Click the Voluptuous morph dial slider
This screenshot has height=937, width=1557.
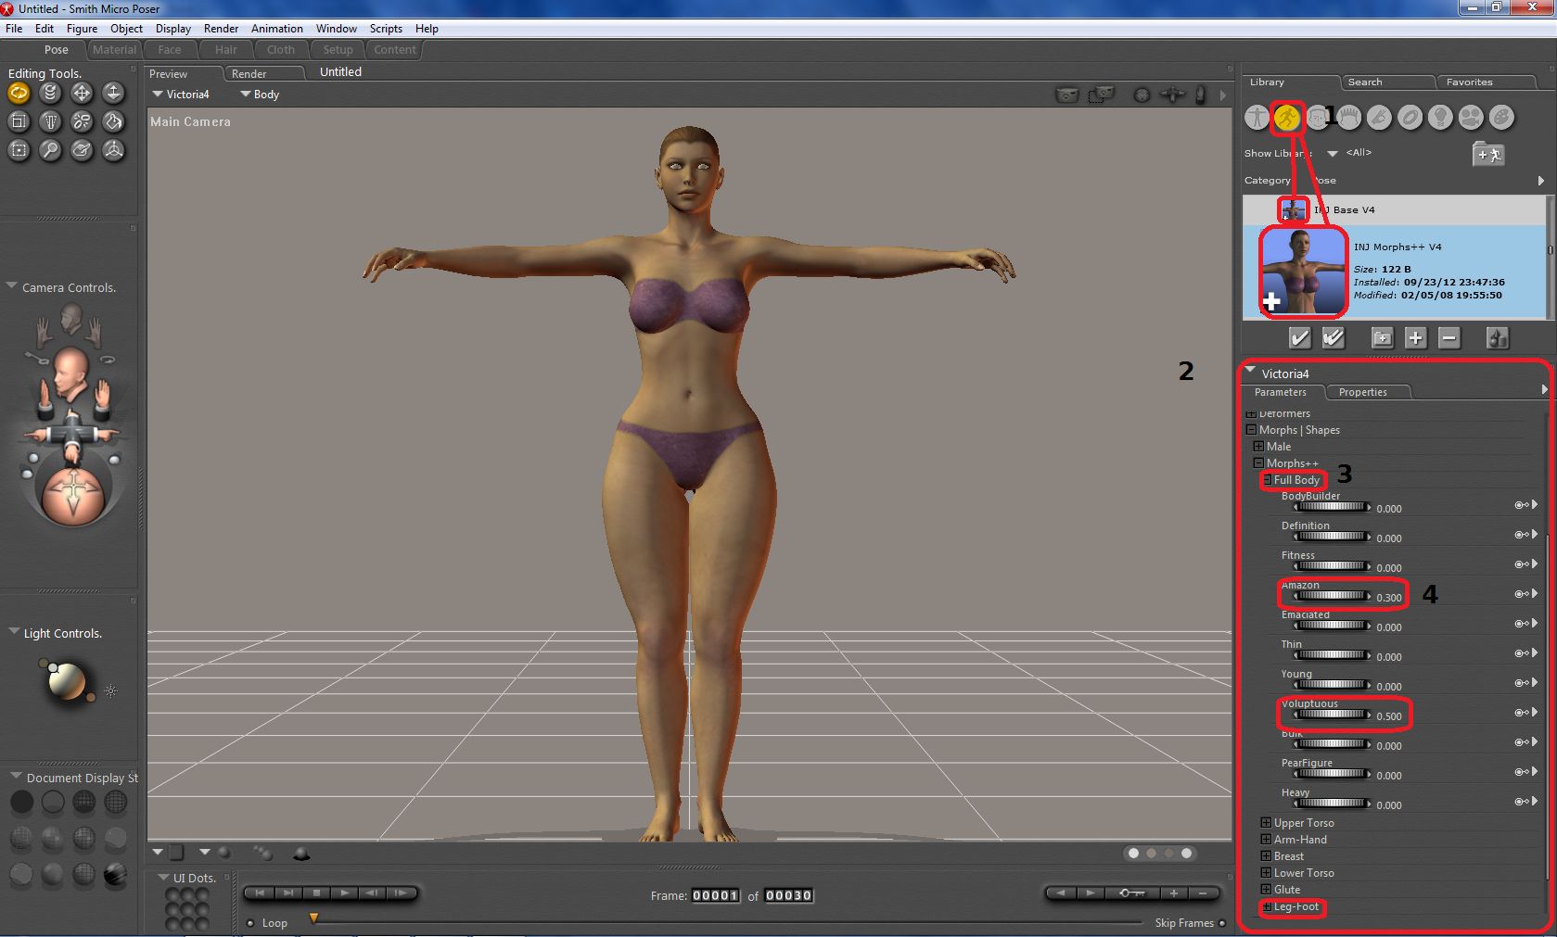[1332, 715]
